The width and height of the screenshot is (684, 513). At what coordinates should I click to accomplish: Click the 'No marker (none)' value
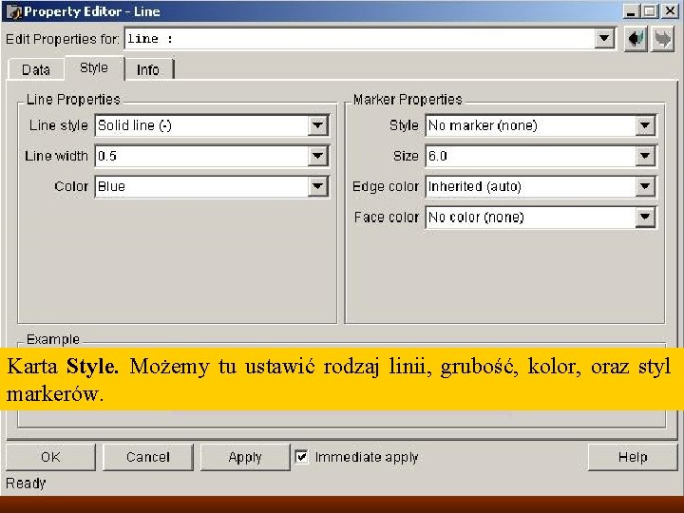pos(483,125)
